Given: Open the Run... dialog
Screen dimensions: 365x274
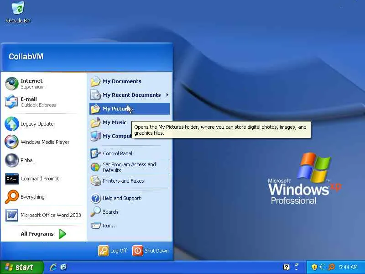Looking at the screenshot, I should pyautogui.click(x=130, y=226).
